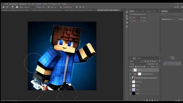
Task: Go to the Home screen icon
Action: pyautogui.click(x=3, y=7)
